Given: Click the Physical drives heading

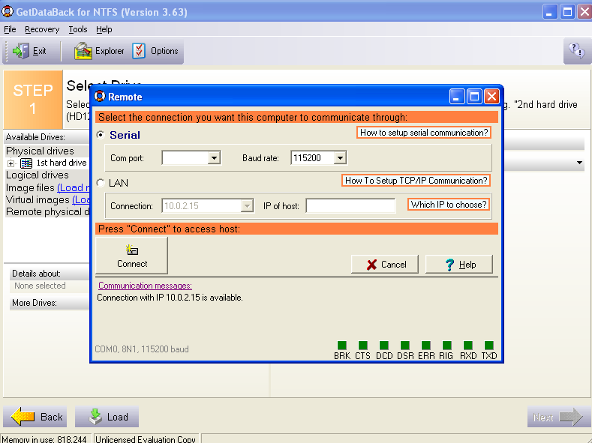Looking at the screenshot, I should coord(40,151).
